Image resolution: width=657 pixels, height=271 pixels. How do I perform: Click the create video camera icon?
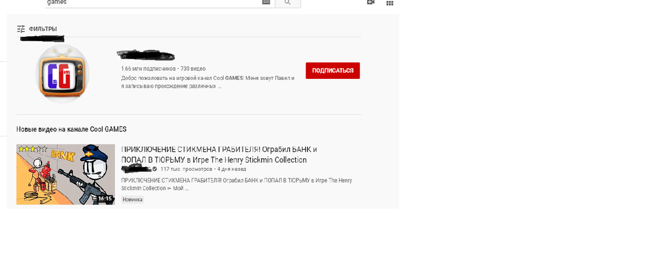(371, 2)
